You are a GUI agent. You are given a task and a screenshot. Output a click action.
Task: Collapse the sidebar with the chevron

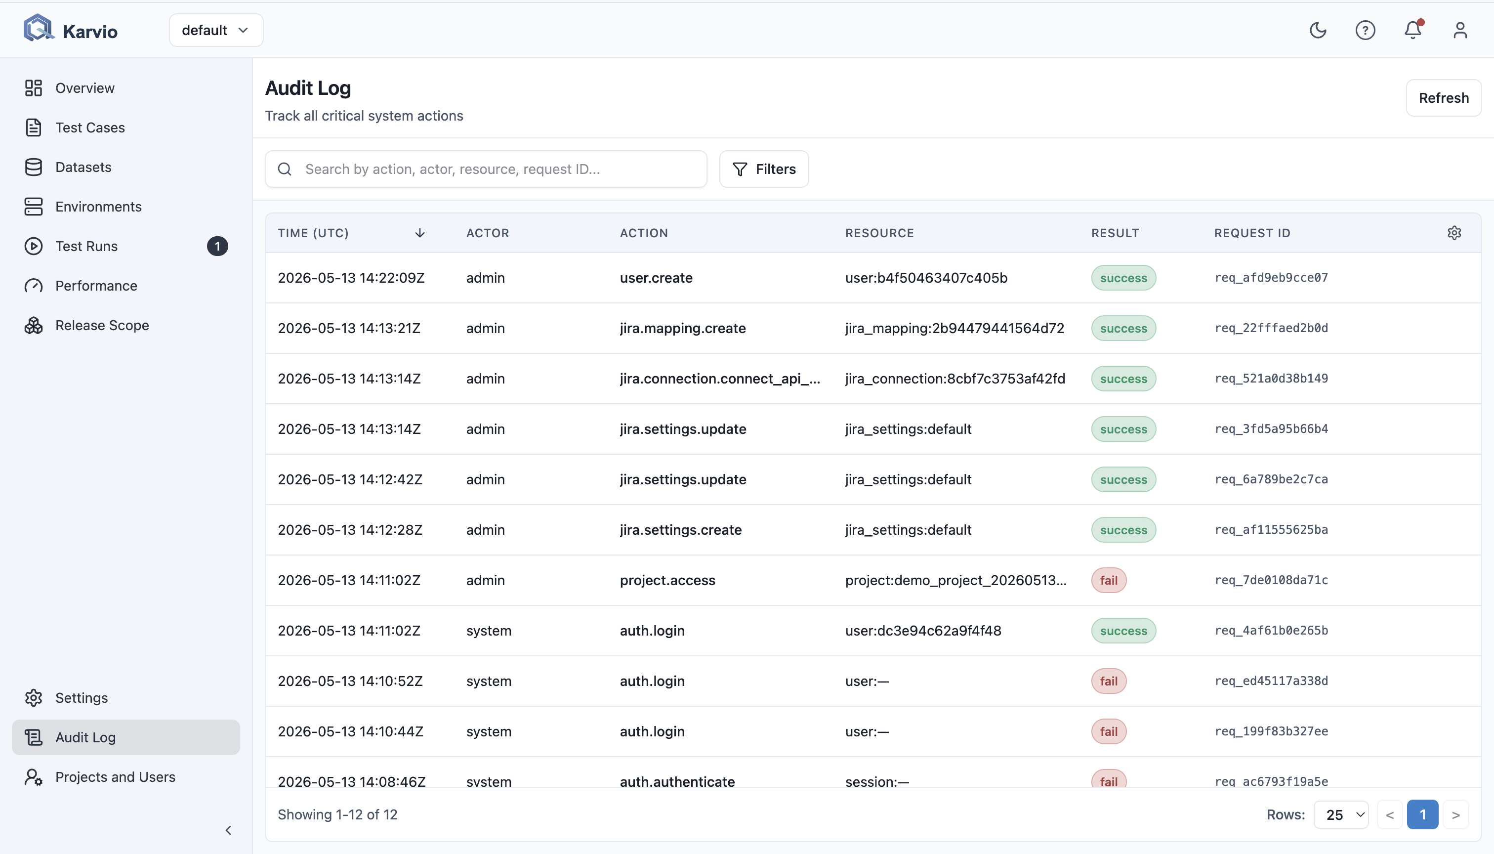click(229, 831)
